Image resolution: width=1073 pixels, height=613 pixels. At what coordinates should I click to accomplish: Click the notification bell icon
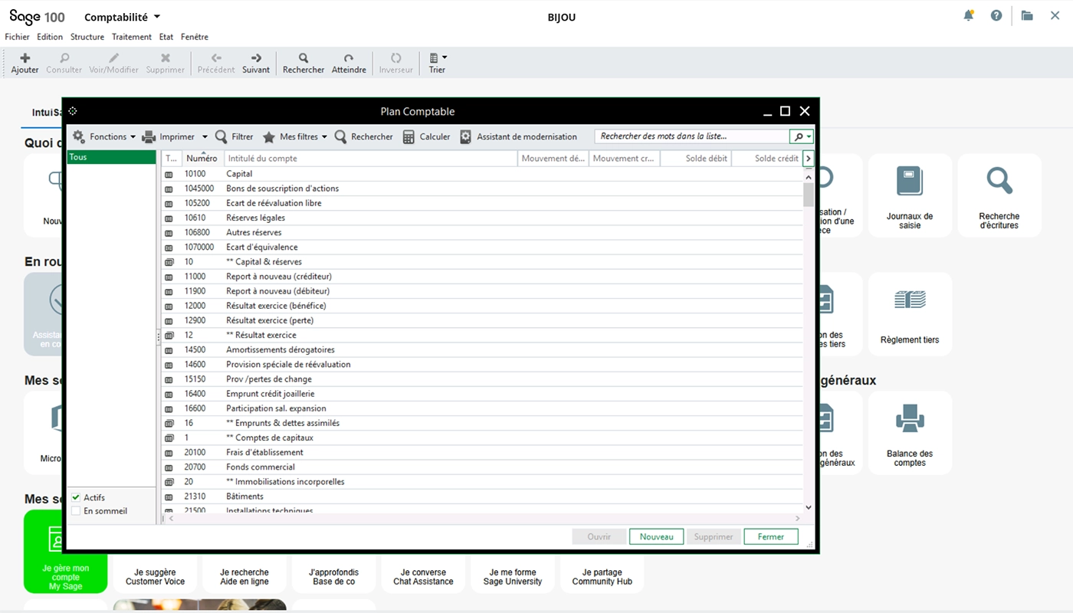[969, 15]
